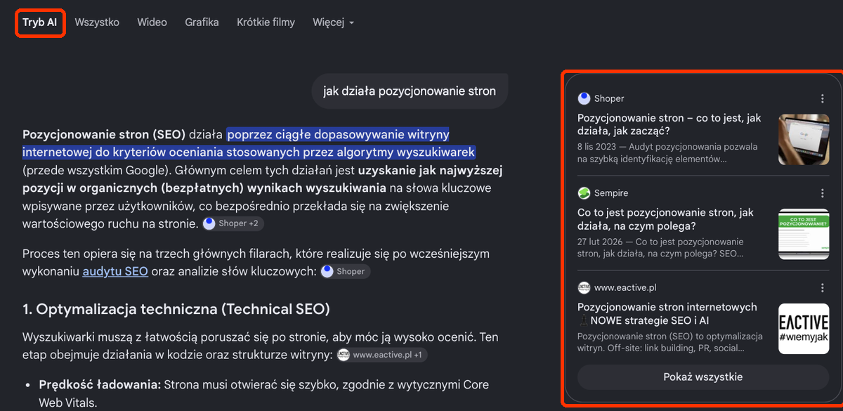
Task: Click the Sempire source name text
Action: 611,193
